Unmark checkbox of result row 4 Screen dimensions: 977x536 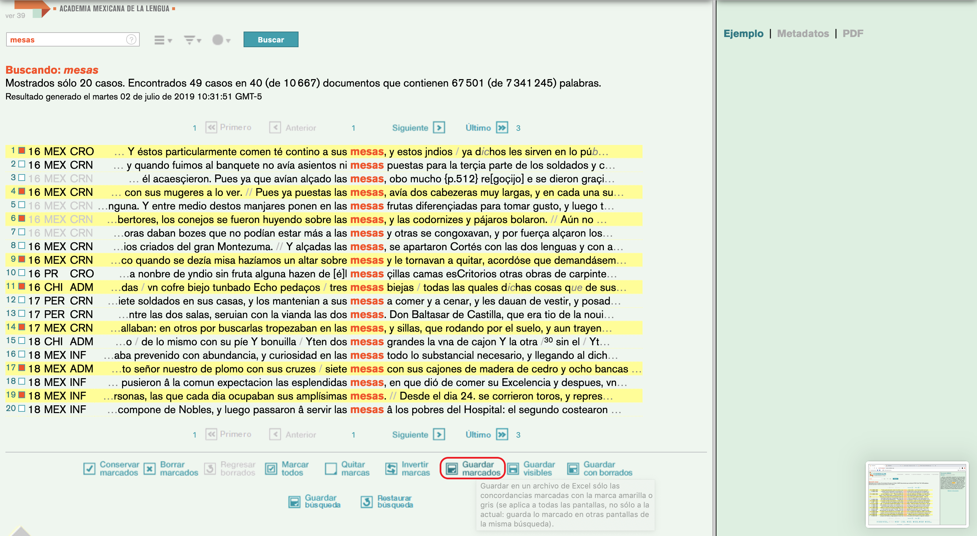(22, 191)
